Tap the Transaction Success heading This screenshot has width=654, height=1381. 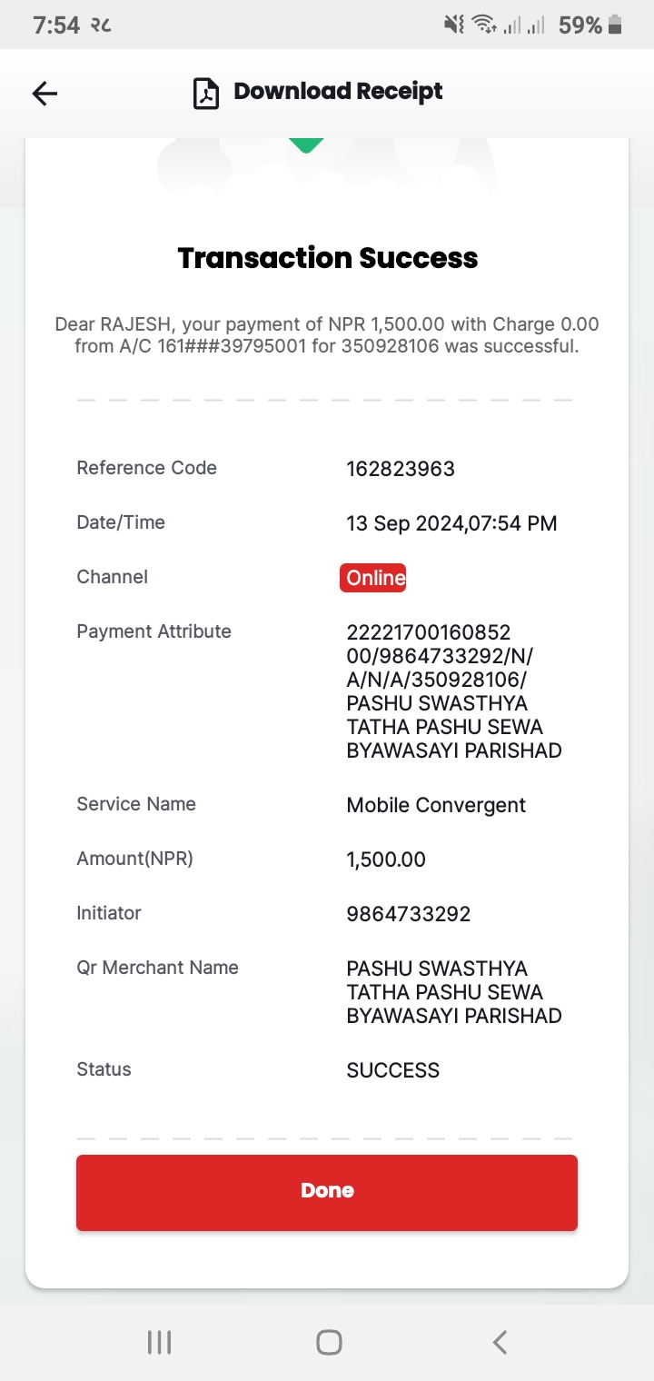(328, 258)
